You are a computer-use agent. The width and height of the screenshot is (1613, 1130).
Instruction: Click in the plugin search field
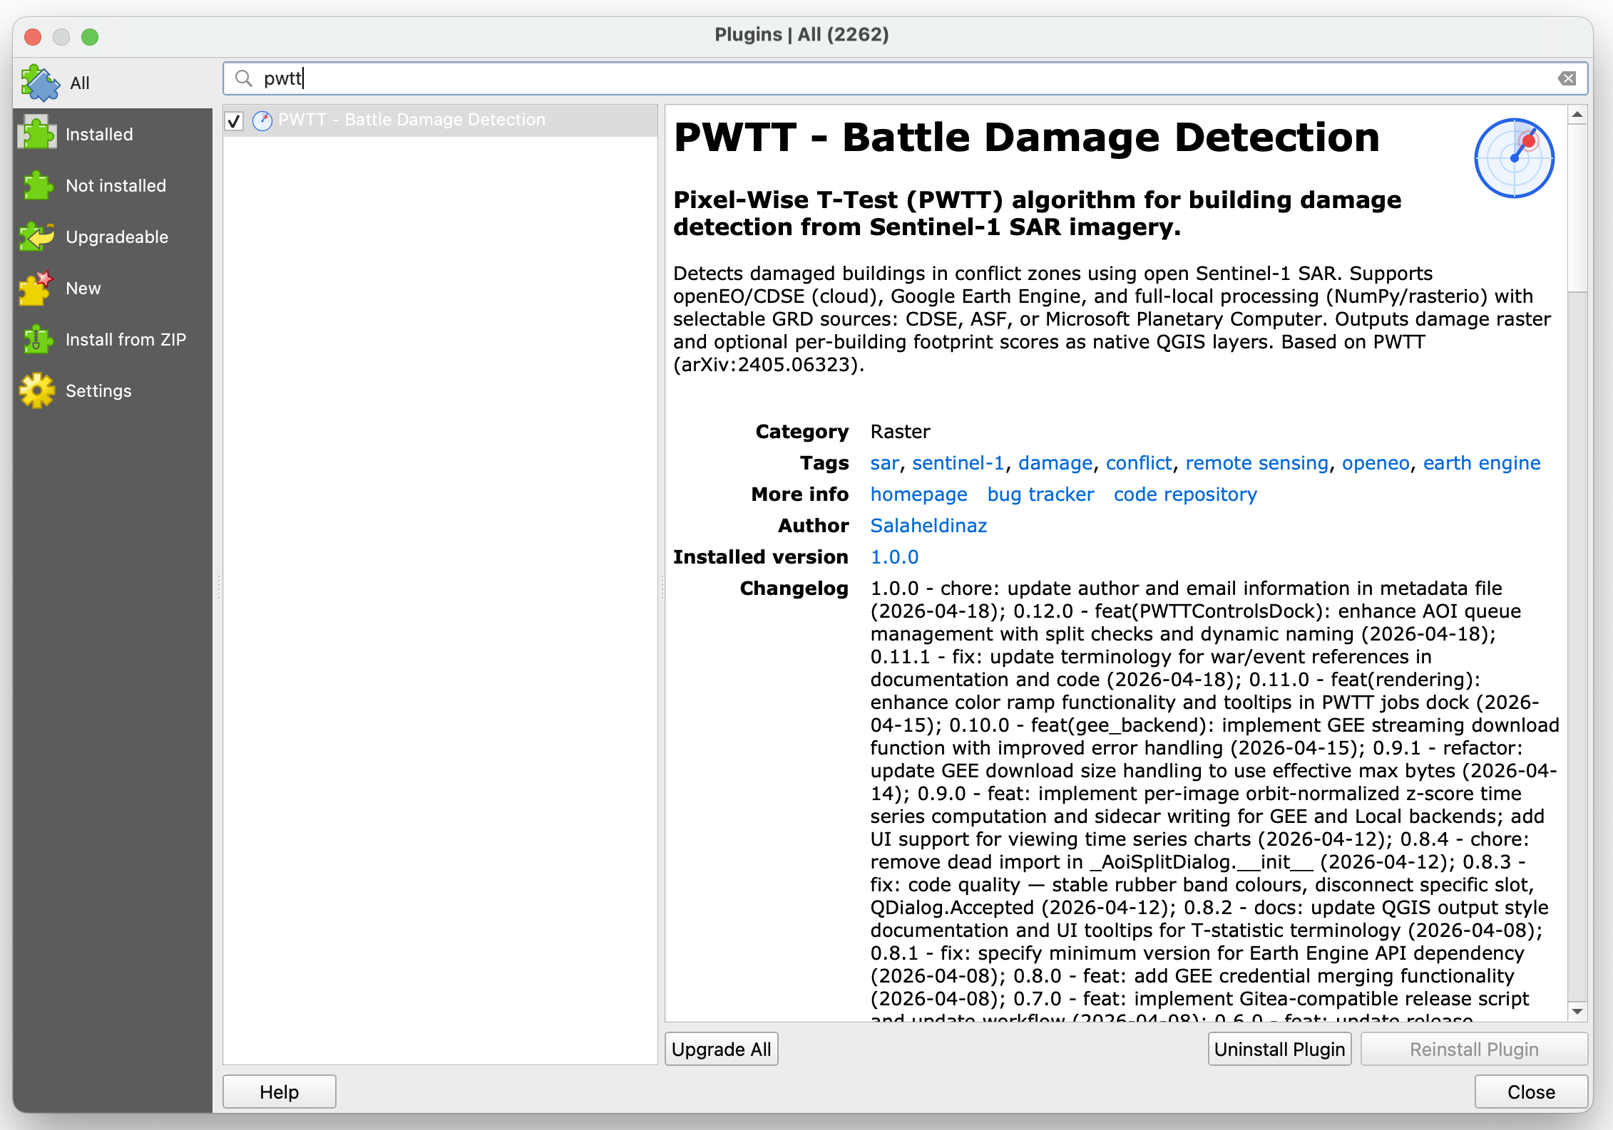tap(904, 78)
